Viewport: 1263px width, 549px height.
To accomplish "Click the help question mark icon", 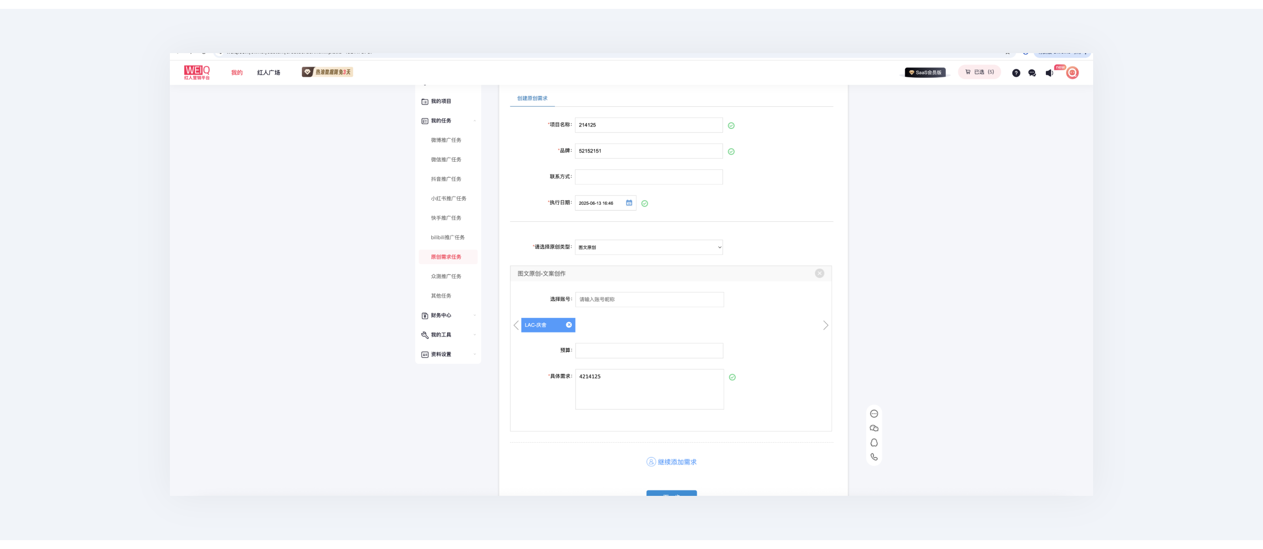I will click(1016, 73).
